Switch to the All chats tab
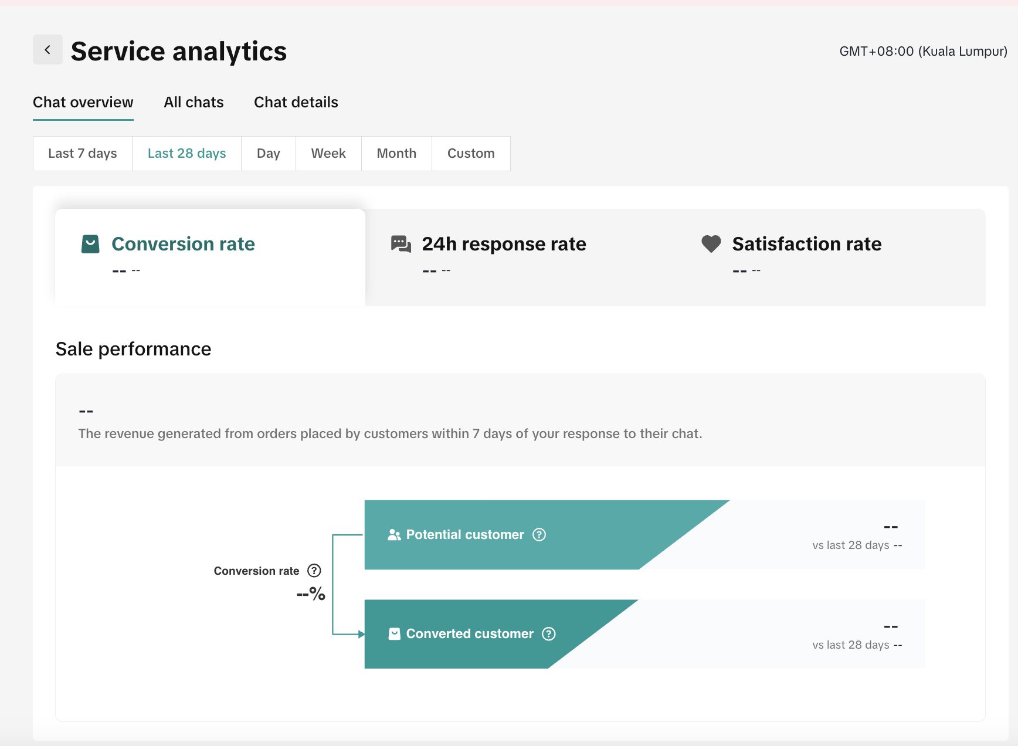This screenshot has width=1018, height=746. click(194, 103)
